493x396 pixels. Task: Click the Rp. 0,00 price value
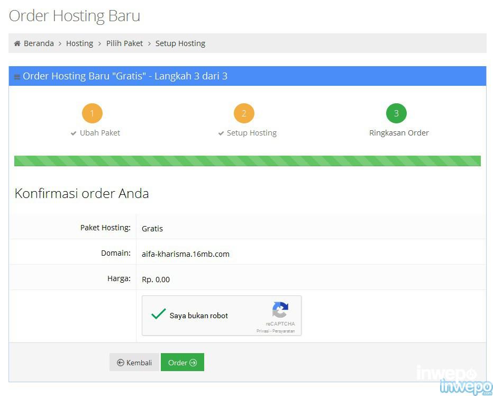click(x=156, y=280)
